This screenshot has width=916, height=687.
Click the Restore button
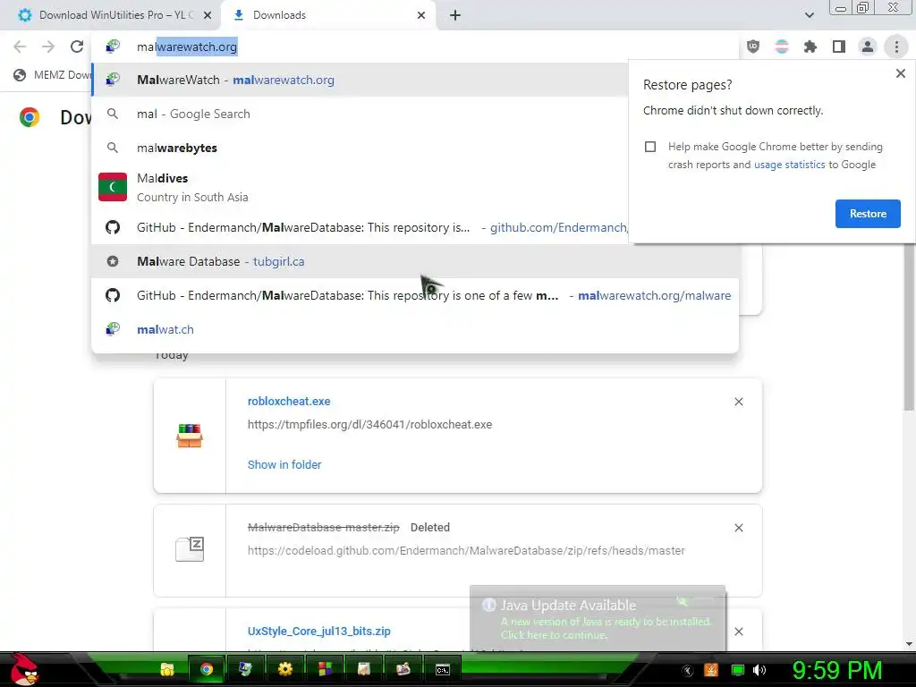(868, 214)
